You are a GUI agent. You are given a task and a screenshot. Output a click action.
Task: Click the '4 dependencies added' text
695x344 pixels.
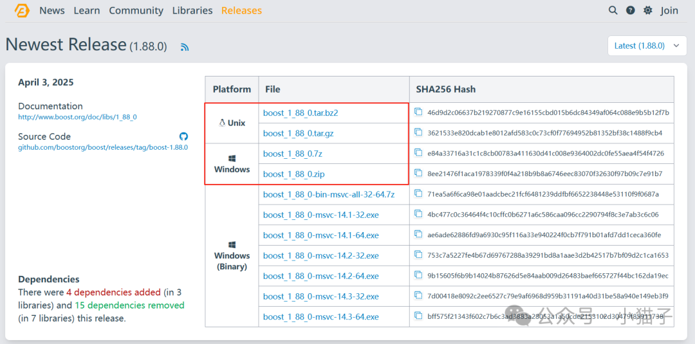pyautogui.click(x=113, y=292)
